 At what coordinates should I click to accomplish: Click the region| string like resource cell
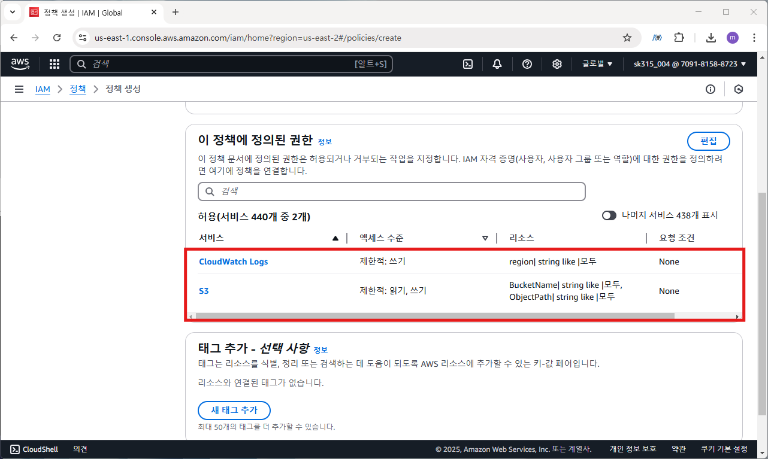point(553,262)
